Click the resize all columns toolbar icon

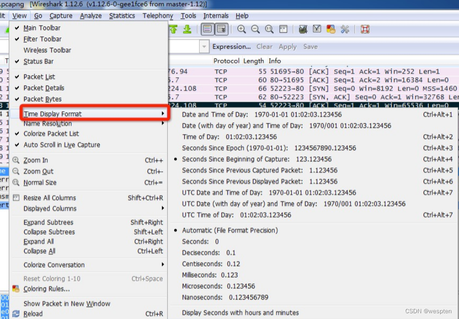click(283, 29)
